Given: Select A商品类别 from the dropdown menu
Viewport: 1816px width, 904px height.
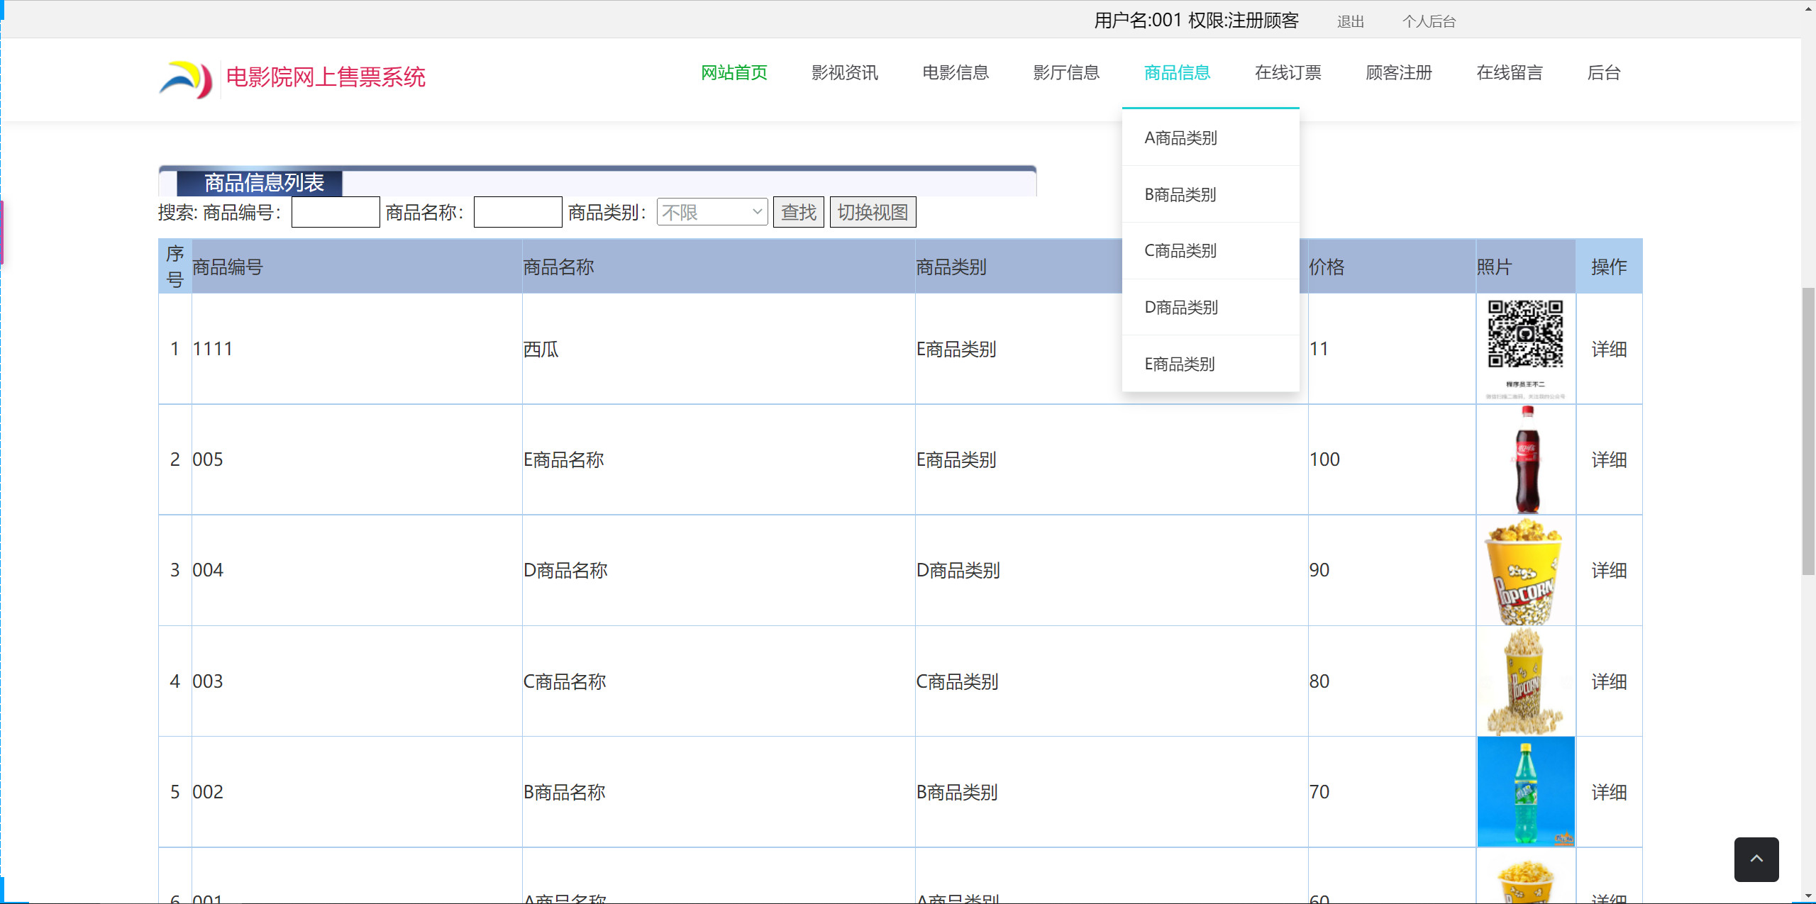Looking at the screenshot, I should pos(1180,138).
